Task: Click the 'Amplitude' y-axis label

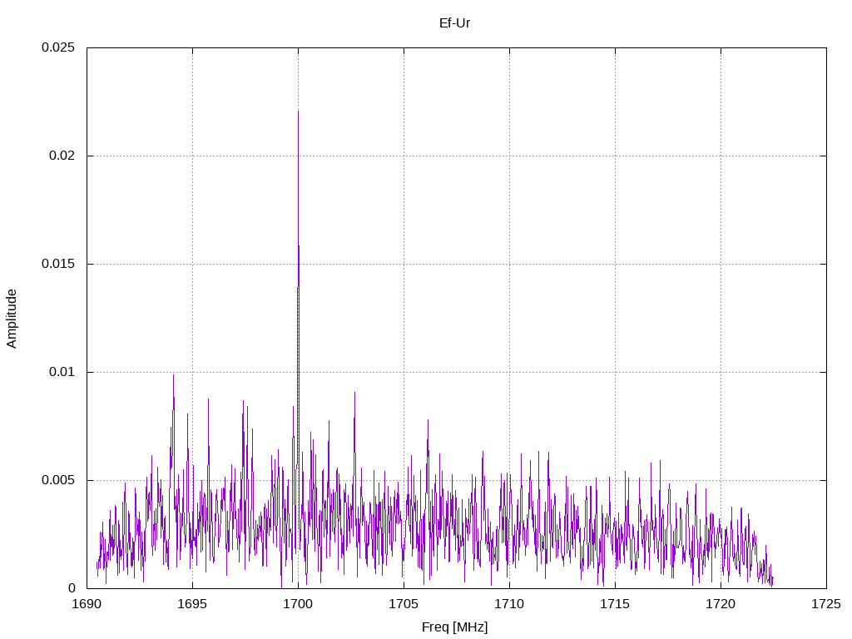Action: pos(12,319)
